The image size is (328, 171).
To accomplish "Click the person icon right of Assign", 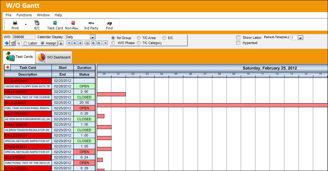I will (61, 43).
